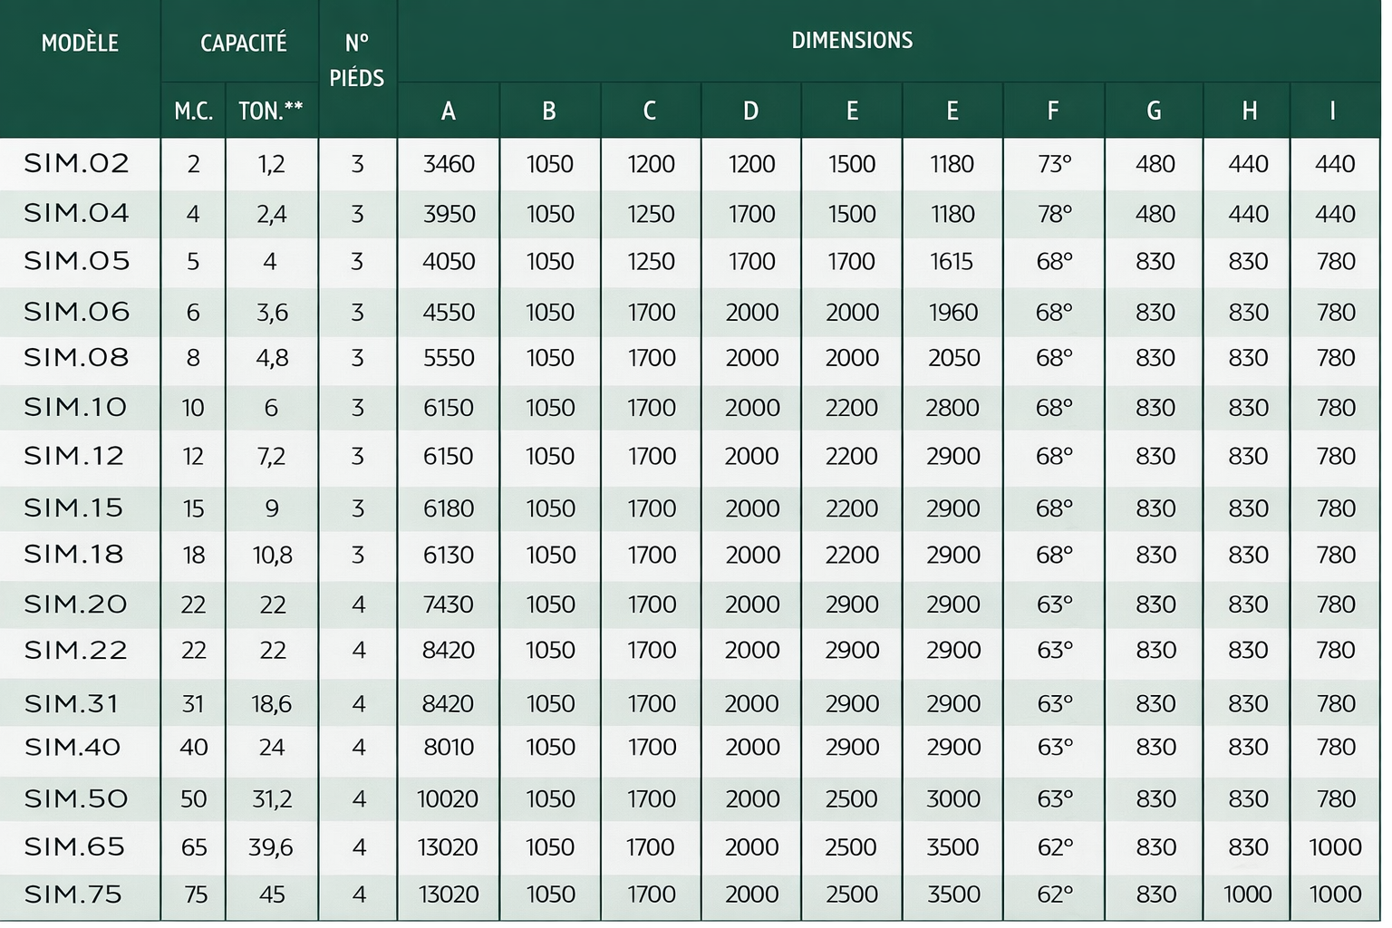Viewport: 1392px width, 928px height.
Task: Select the column G header
Action: [x=1154, y=111]
